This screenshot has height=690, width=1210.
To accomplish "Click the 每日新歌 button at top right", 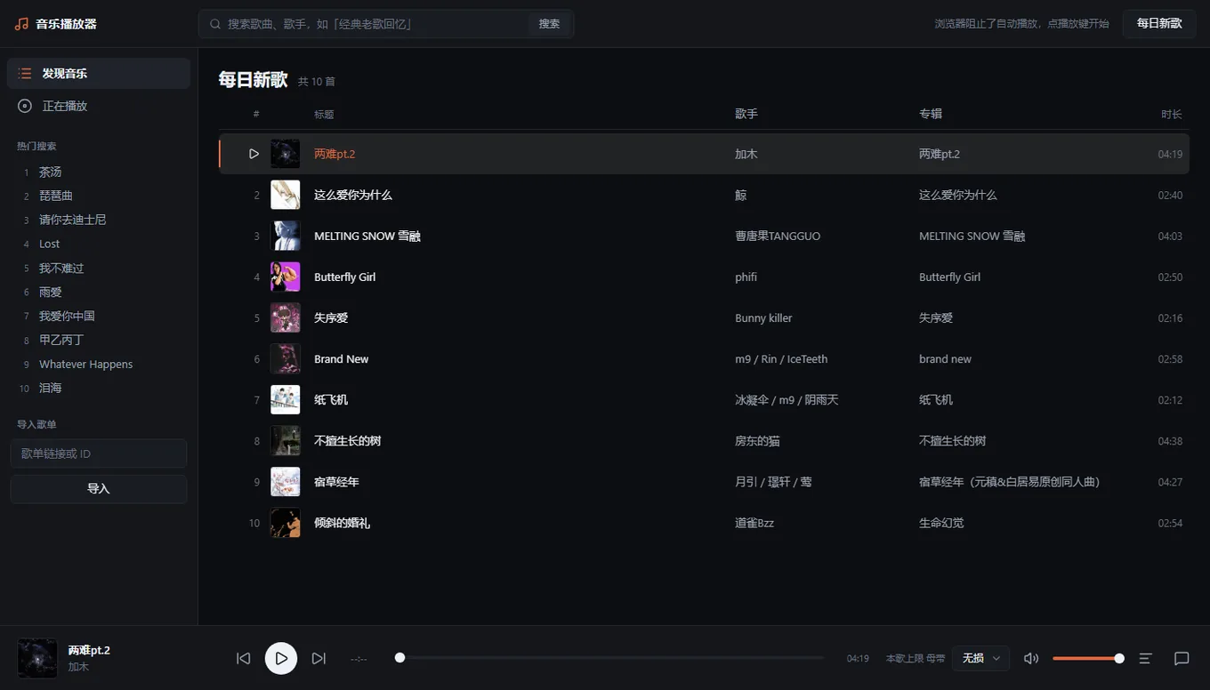I will pos(1159,23).
